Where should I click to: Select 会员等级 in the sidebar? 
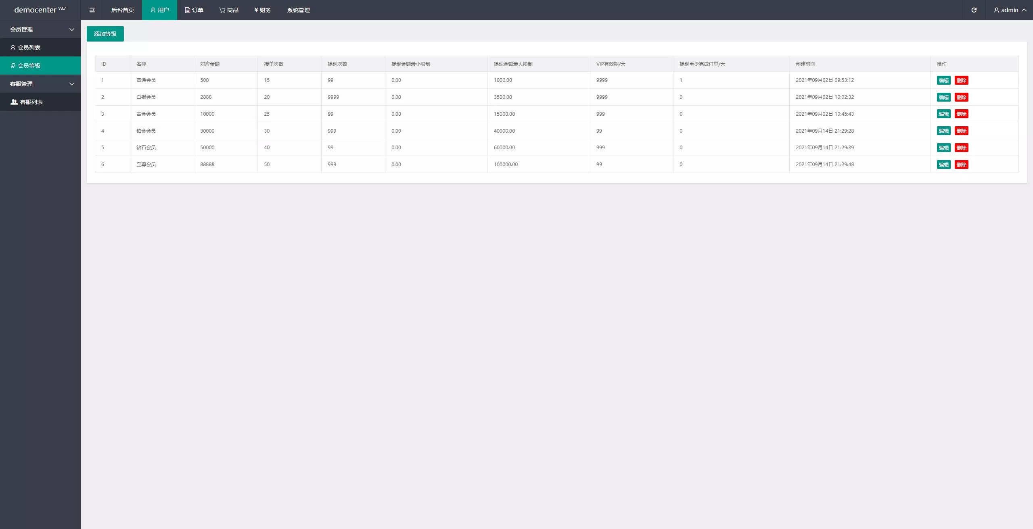(29, 66)
